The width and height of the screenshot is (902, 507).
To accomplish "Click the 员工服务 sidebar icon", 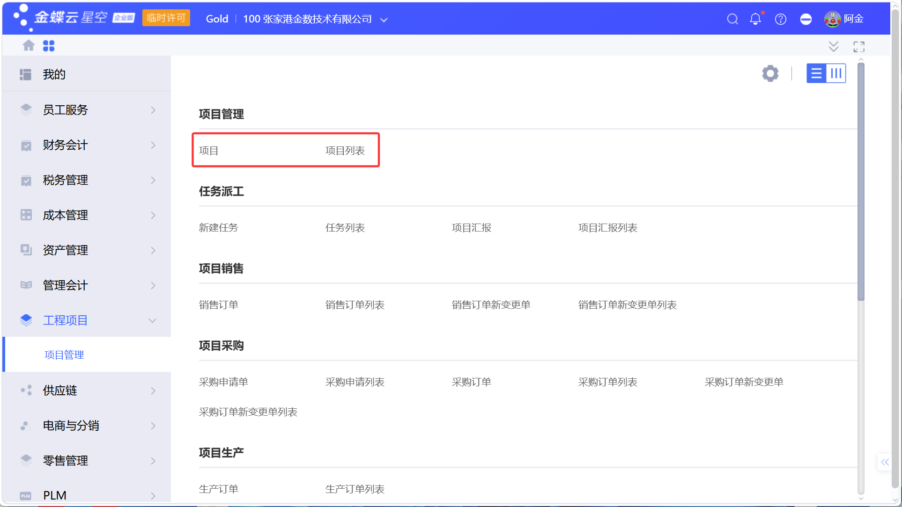I will (26, 109).
